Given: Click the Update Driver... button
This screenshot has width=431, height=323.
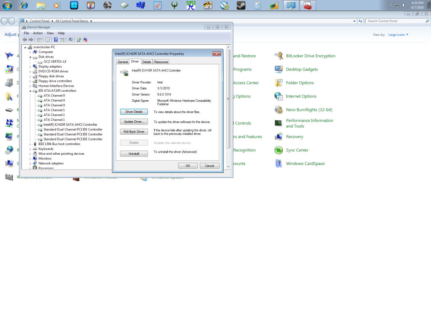Looking at the screenshot, I should point(134,122).
